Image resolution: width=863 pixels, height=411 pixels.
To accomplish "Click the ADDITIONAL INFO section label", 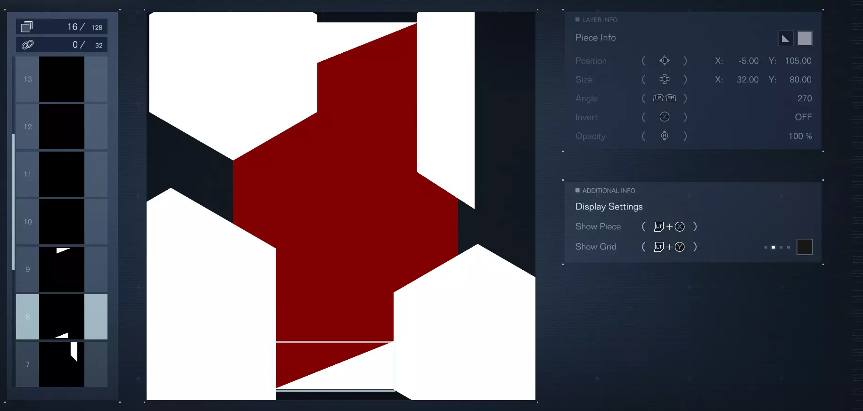I will 608,191.
